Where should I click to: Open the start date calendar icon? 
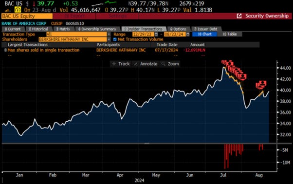click(x=156, y=34)
